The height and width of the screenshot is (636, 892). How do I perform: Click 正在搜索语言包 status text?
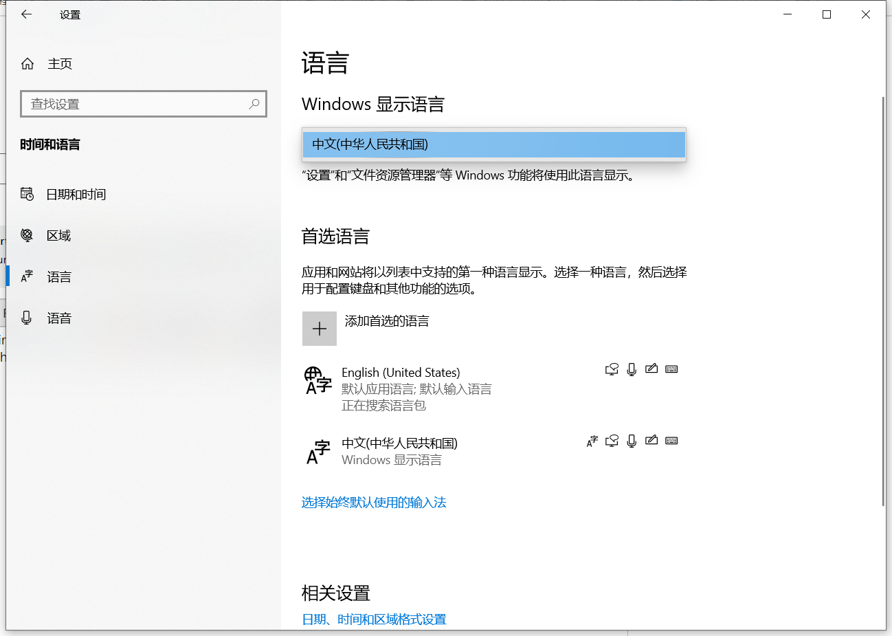383,406
